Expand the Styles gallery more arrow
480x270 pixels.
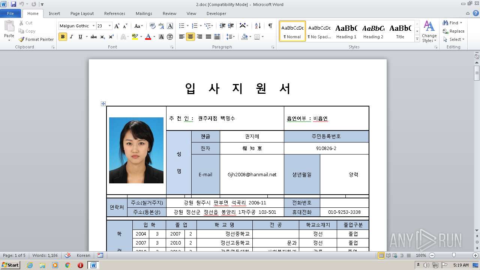(x=417, y=39)
